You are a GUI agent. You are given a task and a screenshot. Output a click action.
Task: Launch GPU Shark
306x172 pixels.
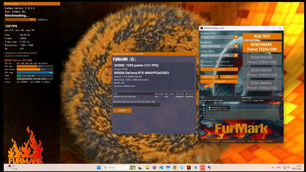209,77
